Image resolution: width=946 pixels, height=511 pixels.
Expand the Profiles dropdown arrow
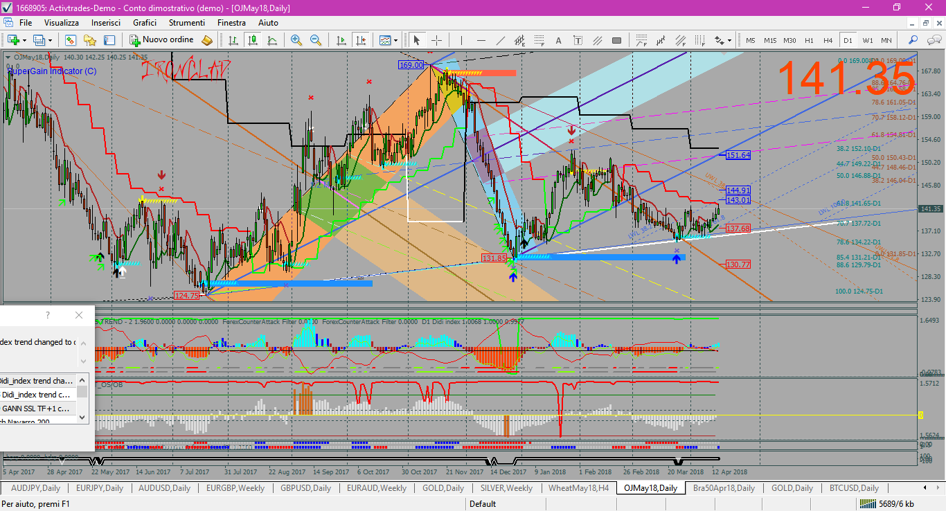click(x=51, y=40)
